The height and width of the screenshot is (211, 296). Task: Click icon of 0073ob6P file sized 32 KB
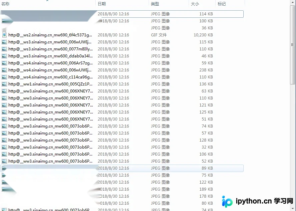point(4,147)
